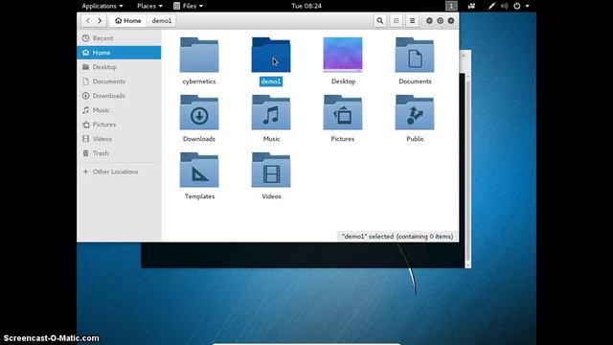Screen dimensions: 613x345
Task: Open the Music folder in file grid
Action: click(271, 112)
